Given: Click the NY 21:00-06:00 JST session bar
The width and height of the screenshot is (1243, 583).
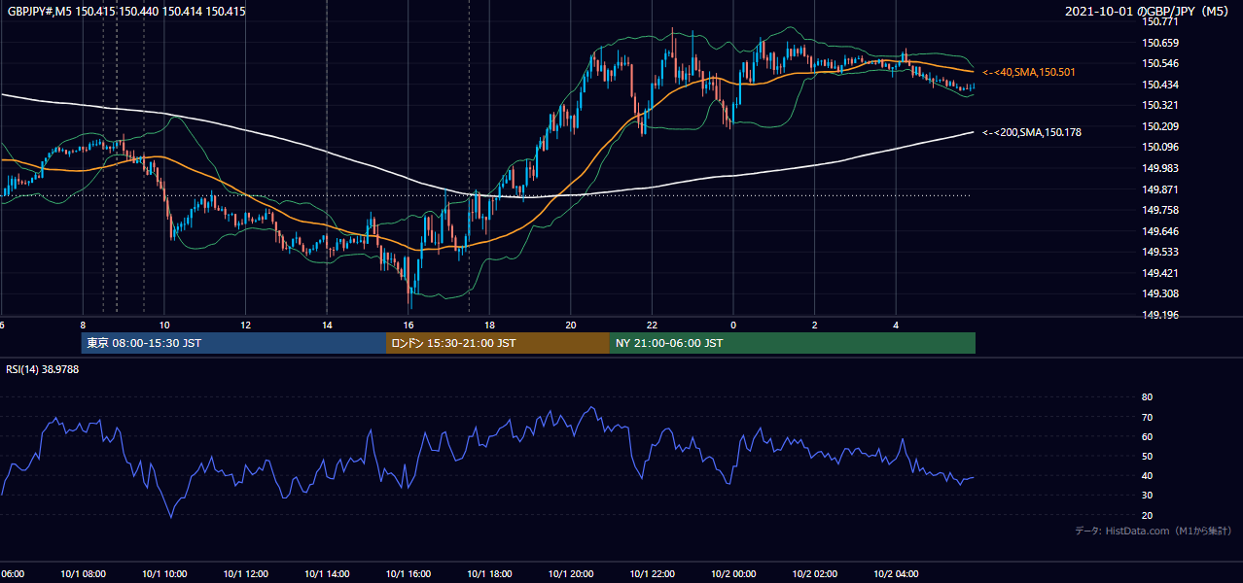Looking at the screenshot, I should pos(793,343).
